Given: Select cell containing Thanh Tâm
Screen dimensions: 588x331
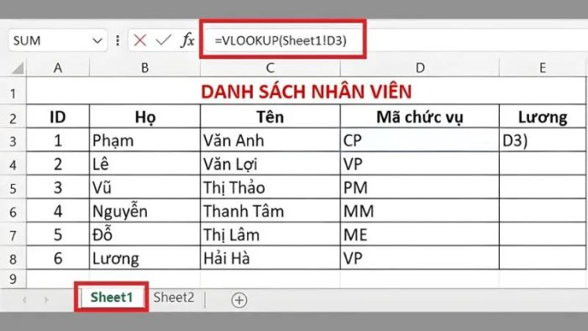Looking at the screenshot, I should (270, 211).
